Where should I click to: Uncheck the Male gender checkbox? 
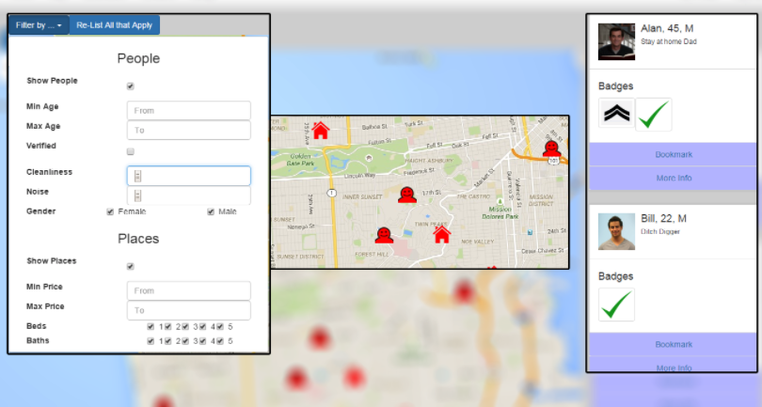[211, 211]
